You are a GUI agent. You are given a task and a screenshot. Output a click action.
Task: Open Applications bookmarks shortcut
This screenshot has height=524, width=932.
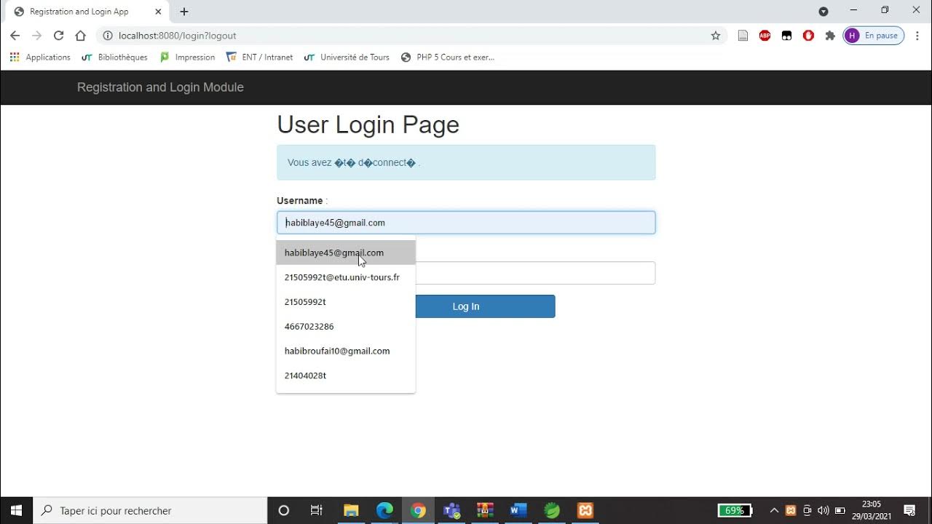[x=41, y=57]
